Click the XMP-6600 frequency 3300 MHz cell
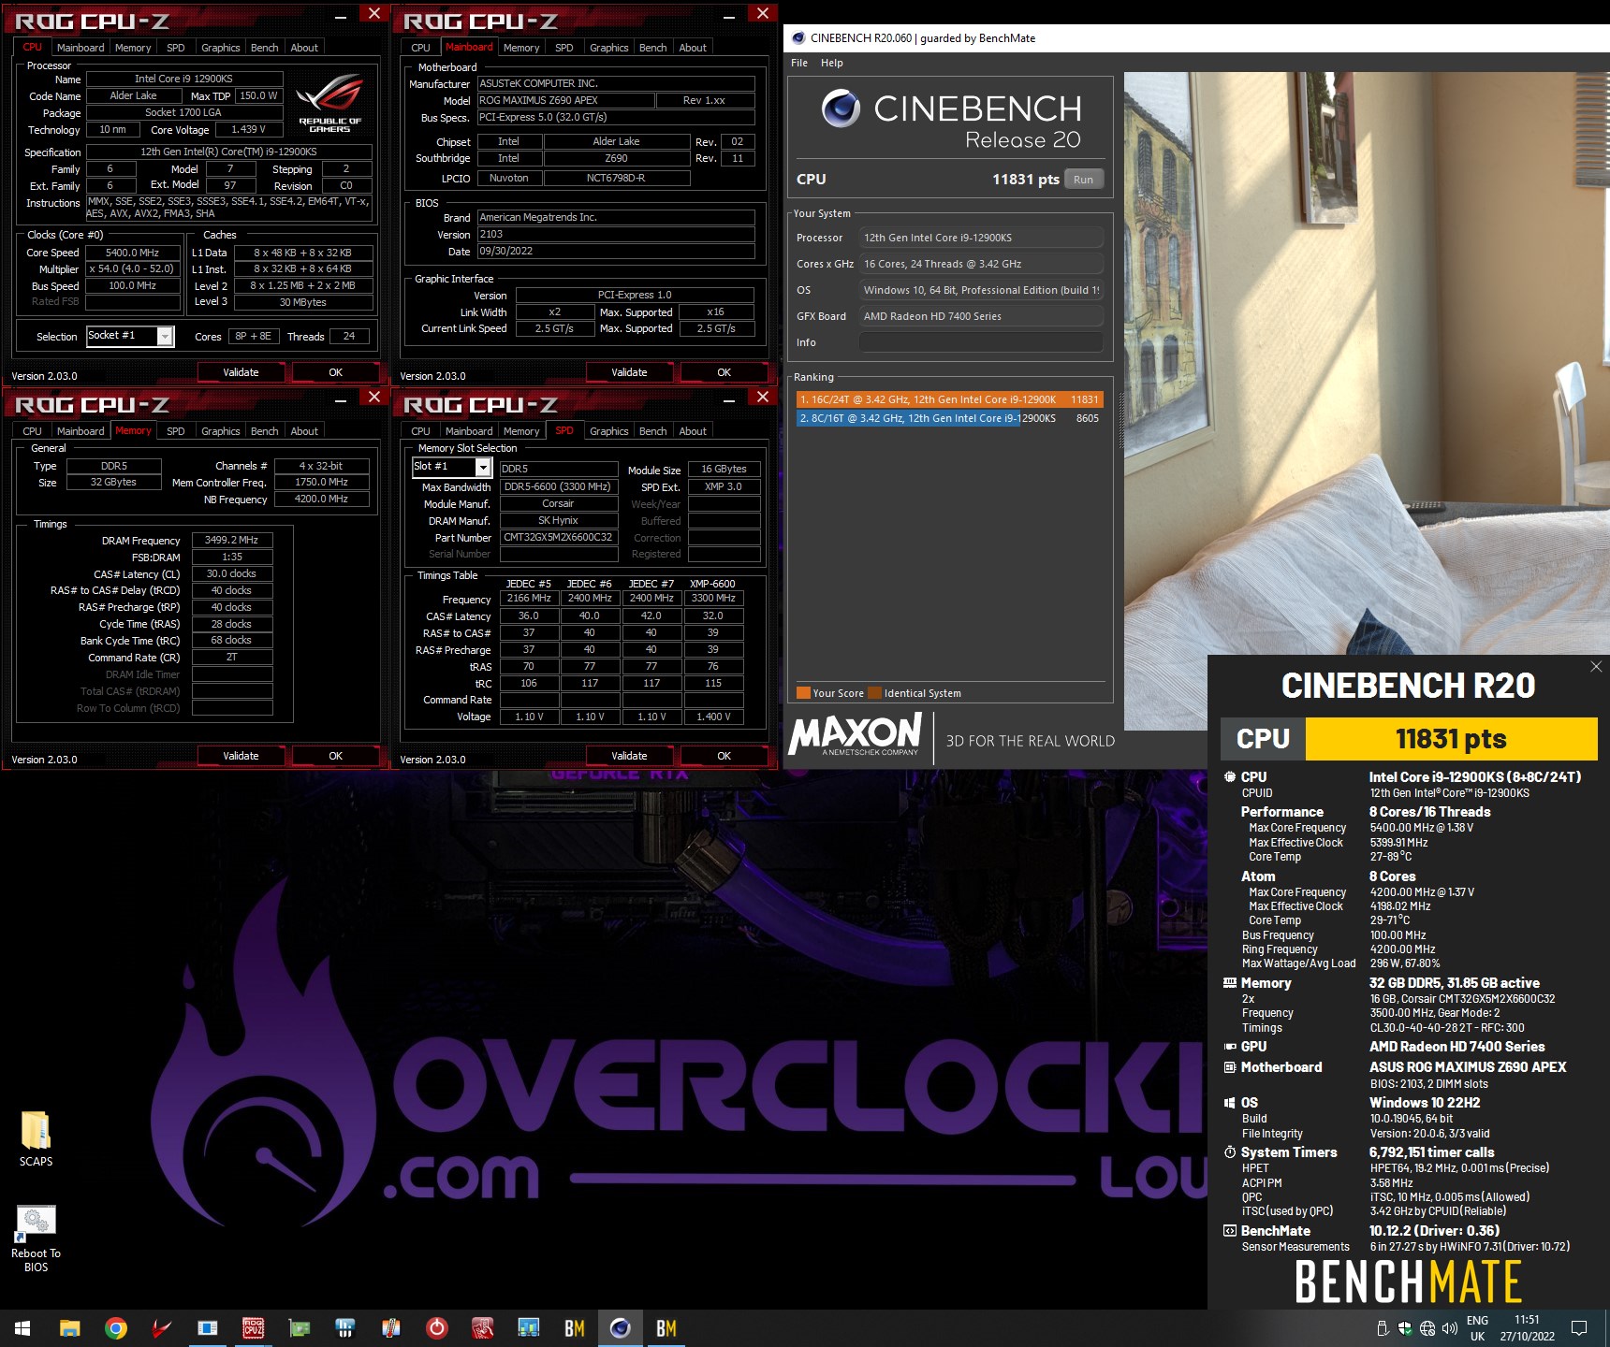Viewport: 1610px width, 1347px height. (x=713, y=598)
